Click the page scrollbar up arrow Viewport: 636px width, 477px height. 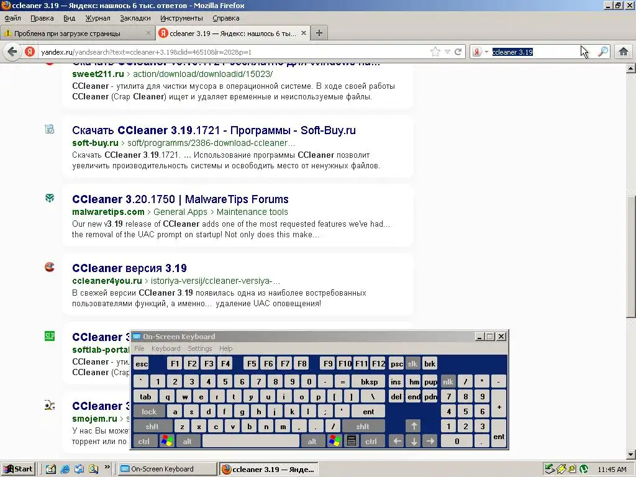(x=631, y=68)
